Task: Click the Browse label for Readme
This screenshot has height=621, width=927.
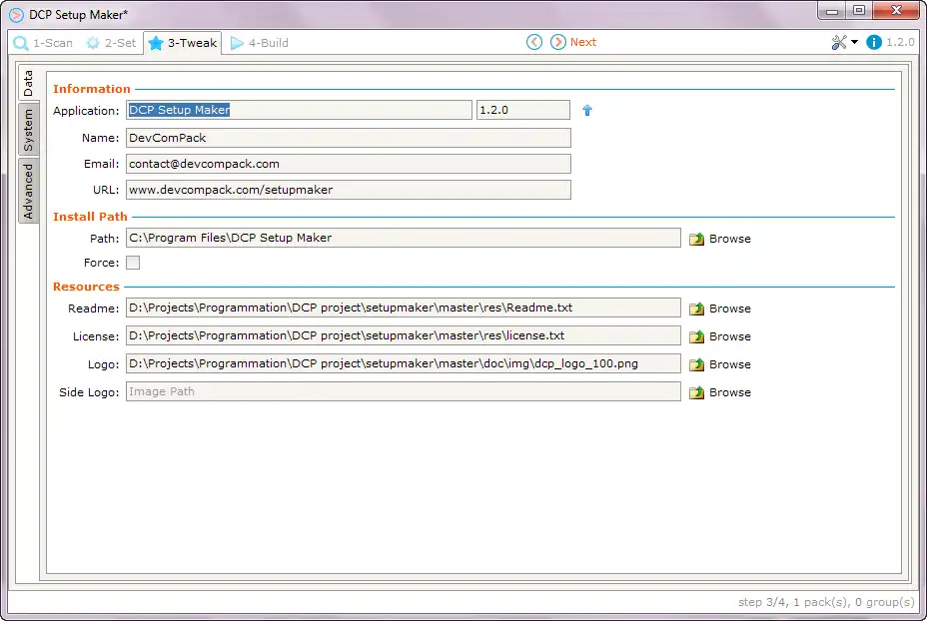Action: click(x=730, y=309)
